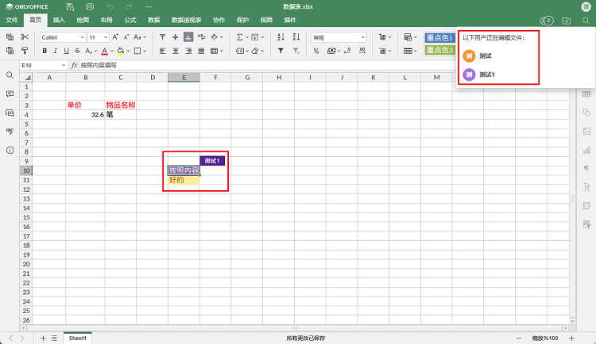Open the 公式 tab
This screenshot has width=596, height=344.
[130, 20]
